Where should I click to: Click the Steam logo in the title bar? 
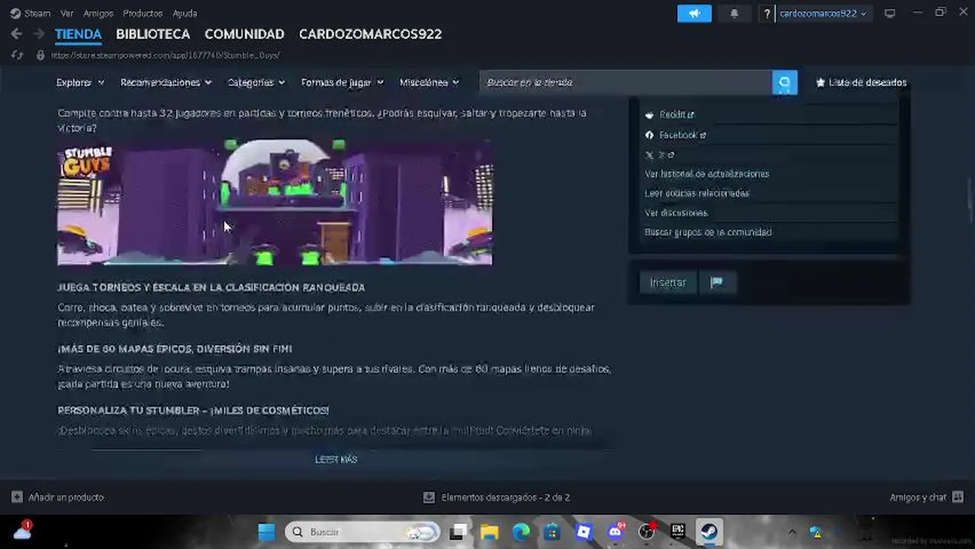pyautogui.click(x=15, y=13)
